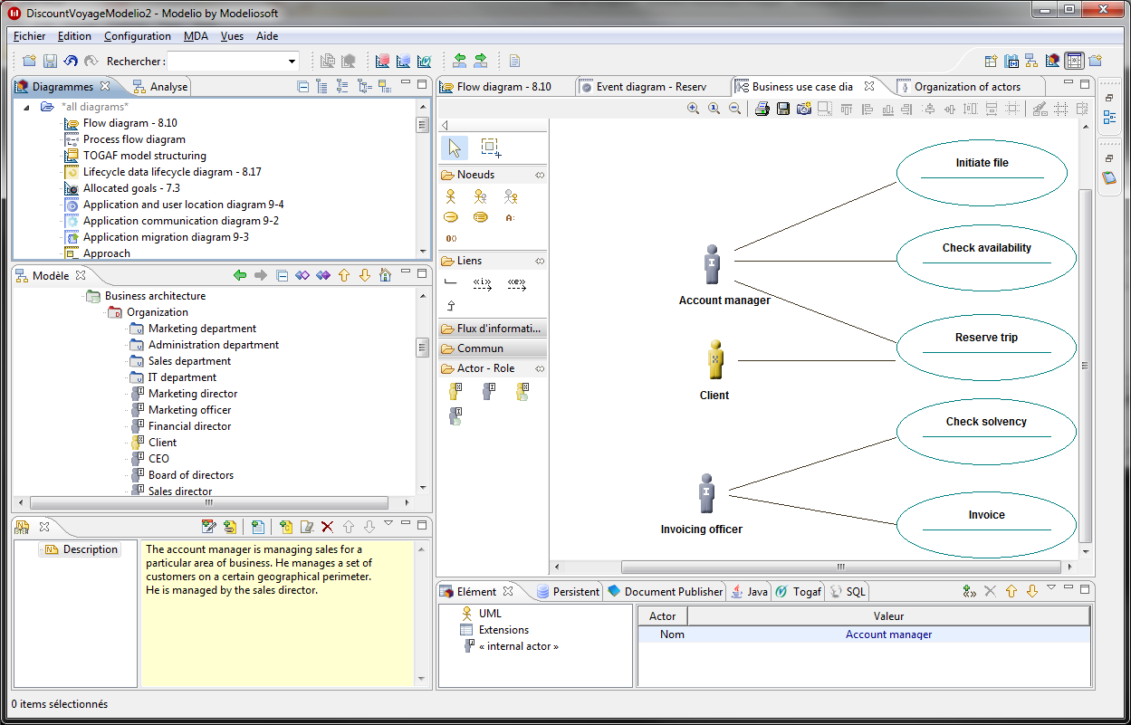This screenshot has height=725, width=1131.
Task: Click the camera snapshot icon
Action: pos(803,109)
